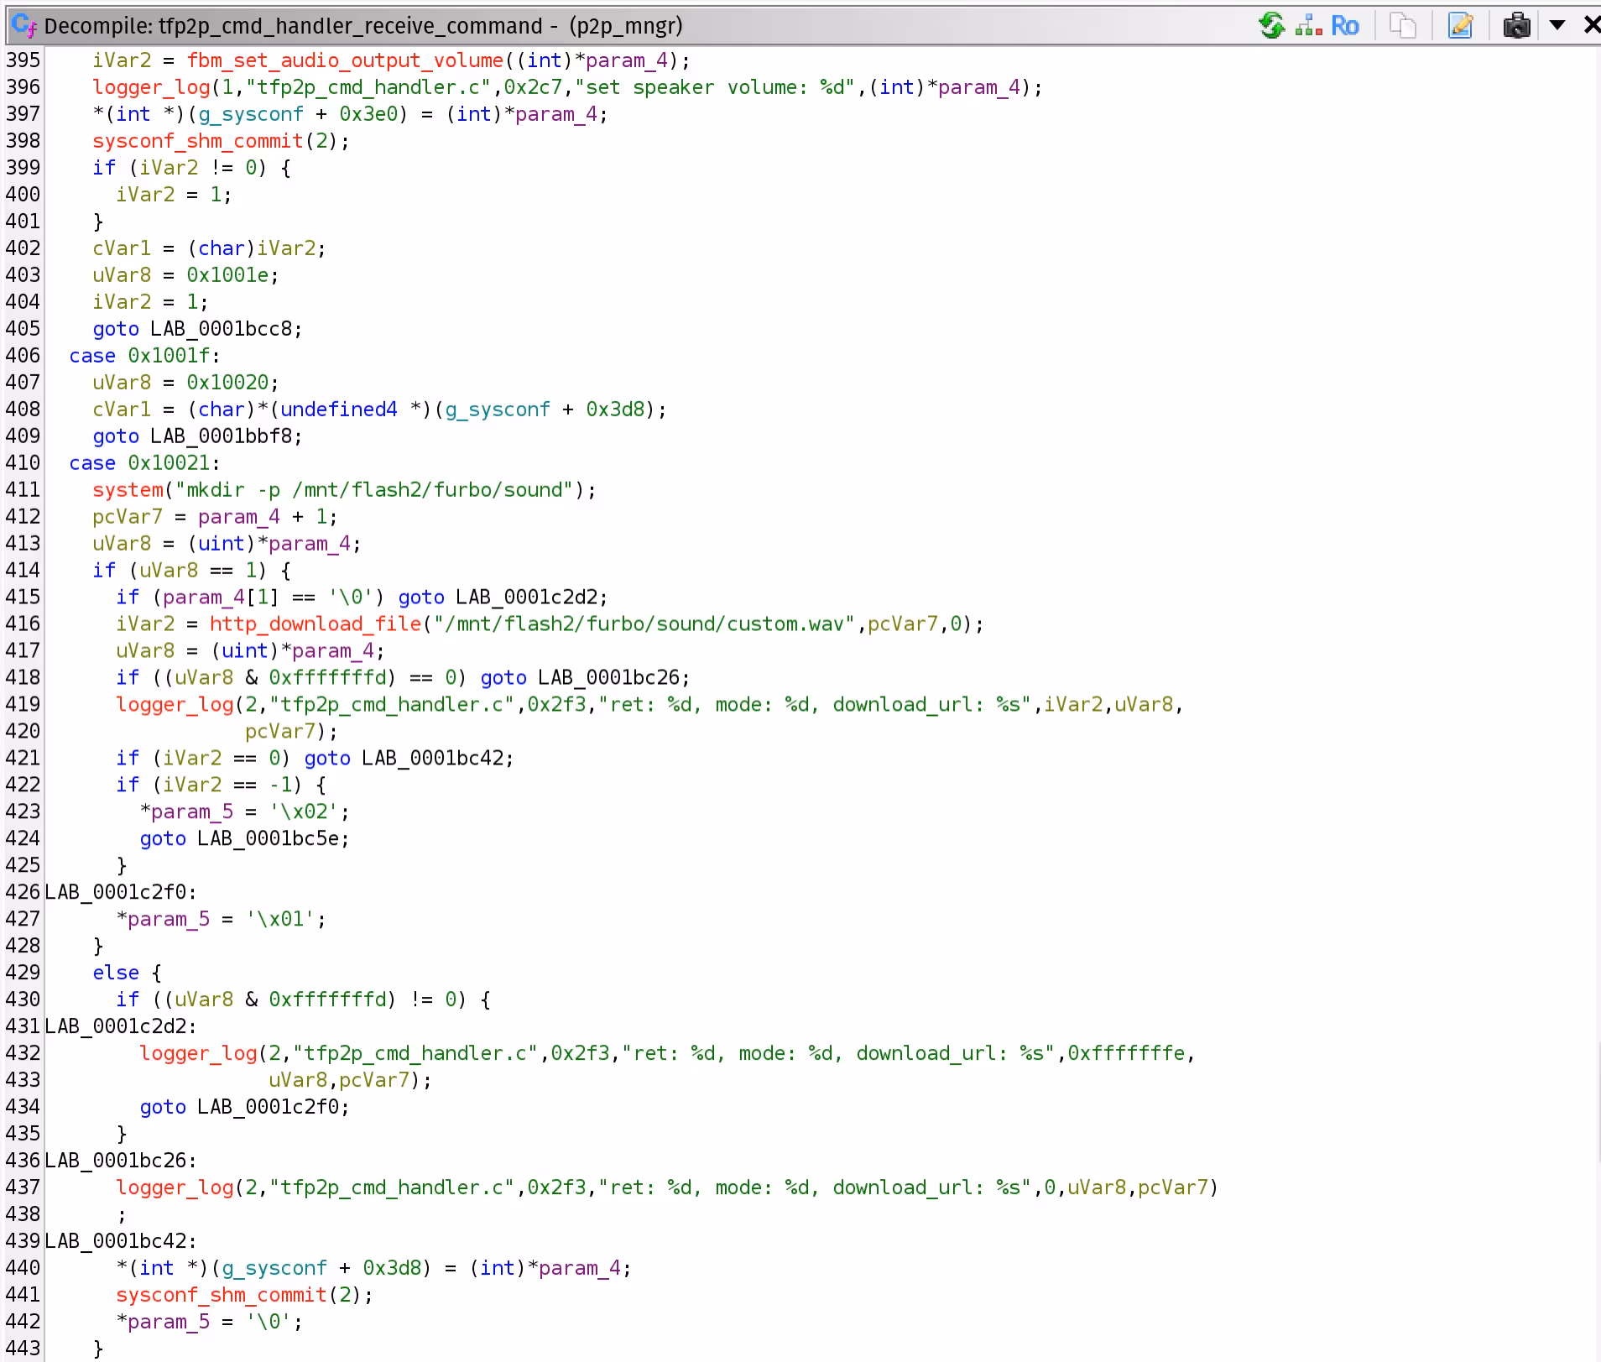This screenshot has width=1601, height=1362.
Task: Click the notepad with pencil export icon
Action: point(1461,26)
